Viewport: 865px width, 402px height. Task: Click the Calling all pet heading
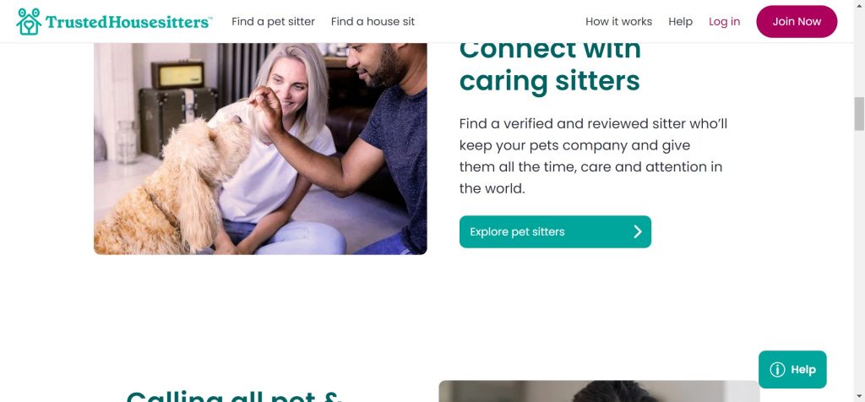click(x=235, y=395)
